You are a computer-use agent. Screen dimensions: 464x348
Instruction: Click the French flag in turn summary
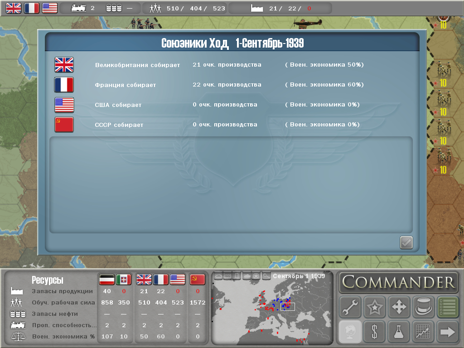point(64,85)
